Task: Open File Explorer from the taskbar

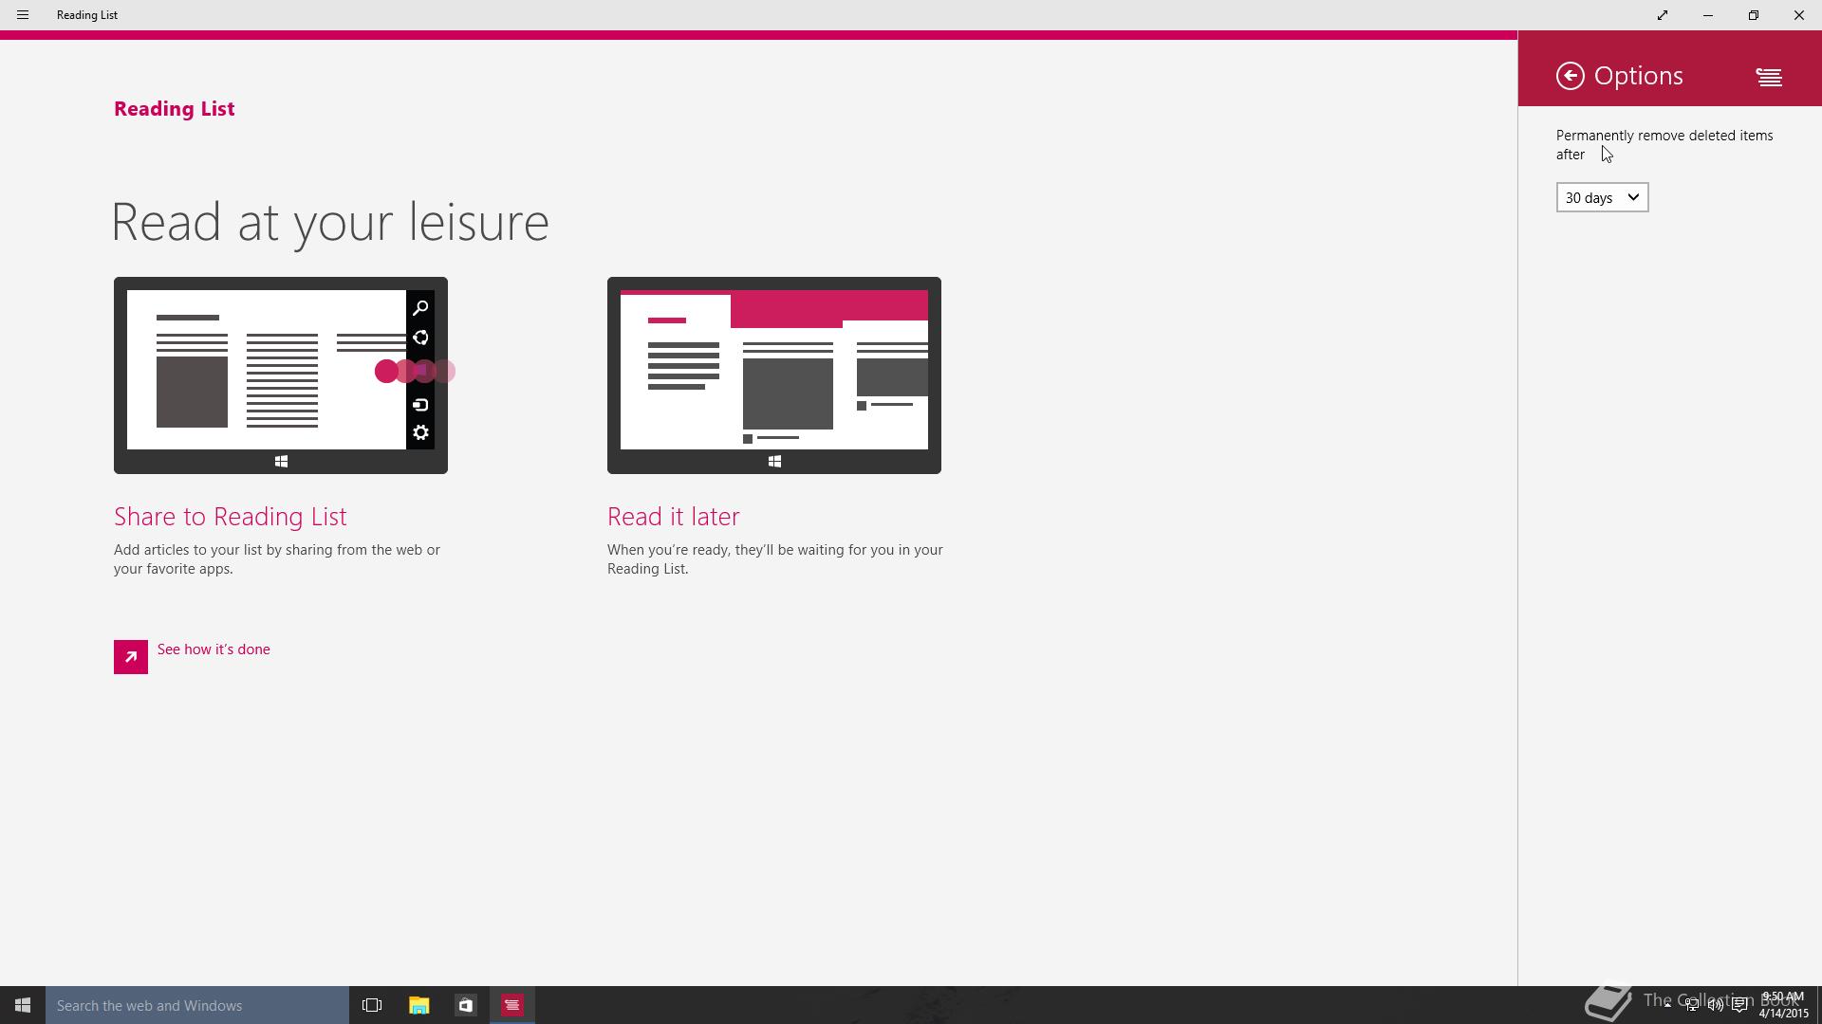Action: click(x=418, y=1005)
